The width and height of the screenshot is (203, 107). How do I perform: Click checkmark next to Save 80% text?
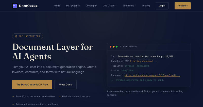[13, 97]
